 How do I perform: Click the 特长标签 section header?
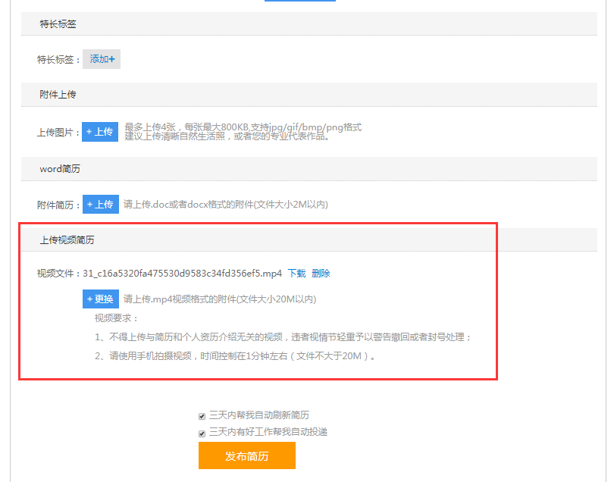[58, 24]
